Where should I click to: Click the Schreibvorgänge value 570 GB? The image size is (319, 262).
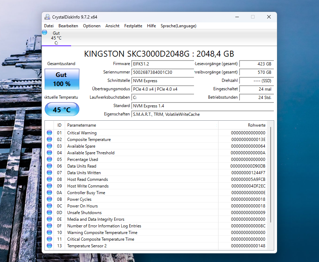pos(257,72)
